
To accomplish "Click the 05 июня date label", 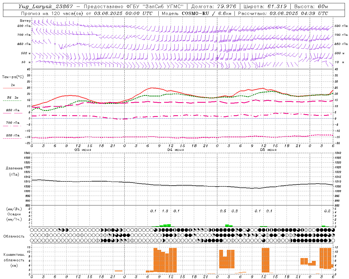I will point(268,150).
